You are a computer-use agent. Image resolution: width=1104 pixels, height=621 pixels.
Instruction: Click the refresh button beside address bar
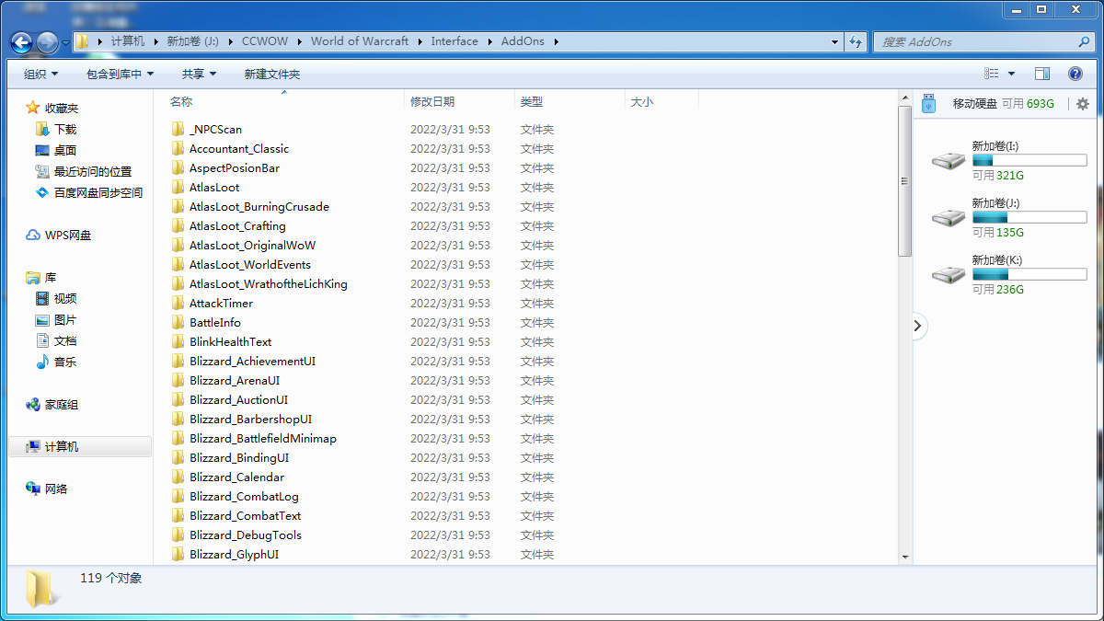pos(857,41)
